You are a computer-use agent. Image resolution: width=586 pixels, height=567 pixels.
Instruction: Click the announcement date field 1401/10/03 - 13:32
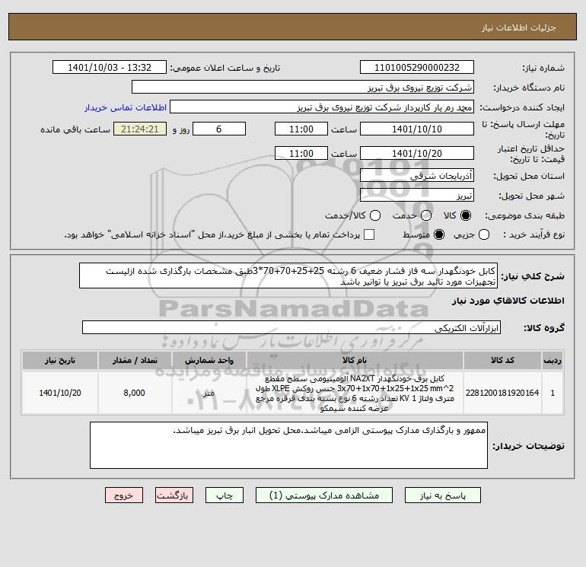pyautogui.click(x=110, y=68)
